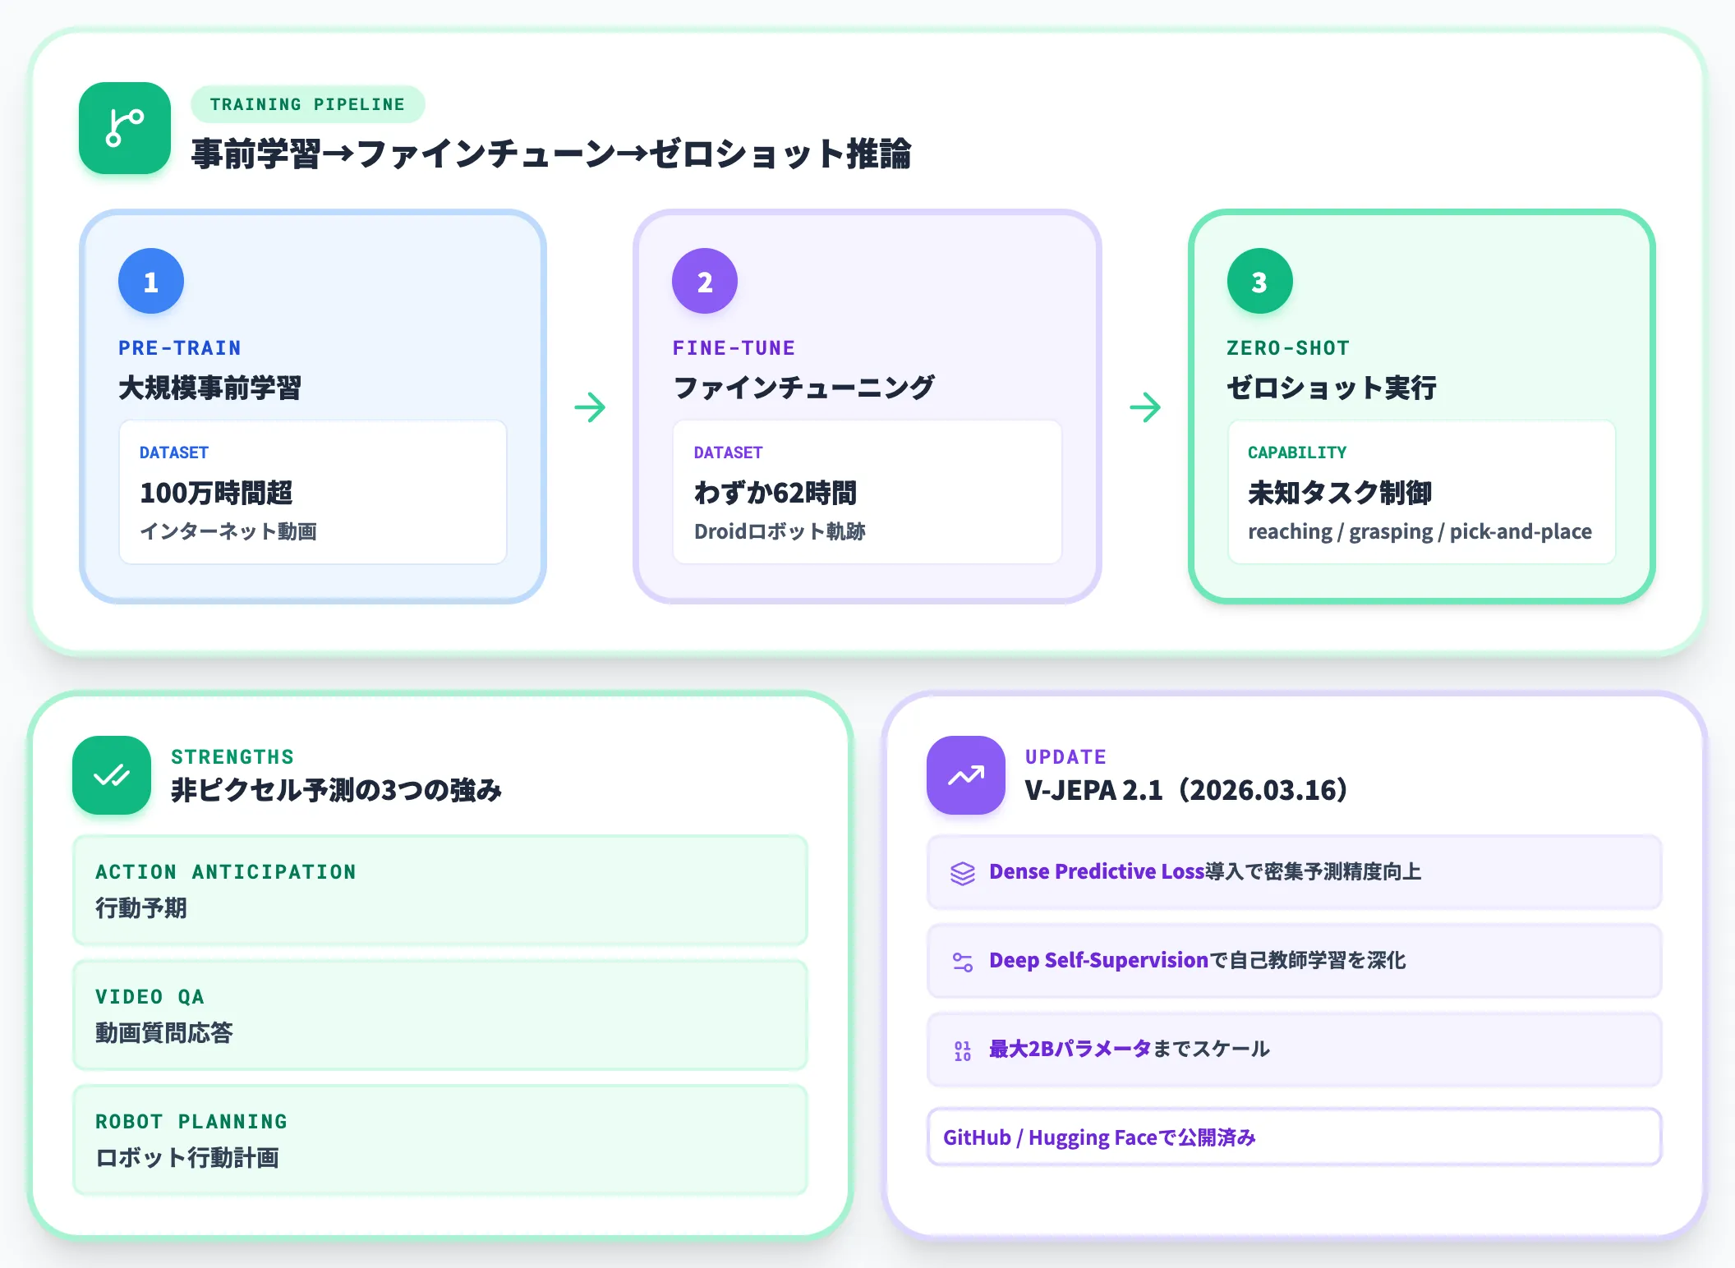Click the arrow between Fine-tune and Zero-shot
1735x1268 pixels.
point(1145,407)
